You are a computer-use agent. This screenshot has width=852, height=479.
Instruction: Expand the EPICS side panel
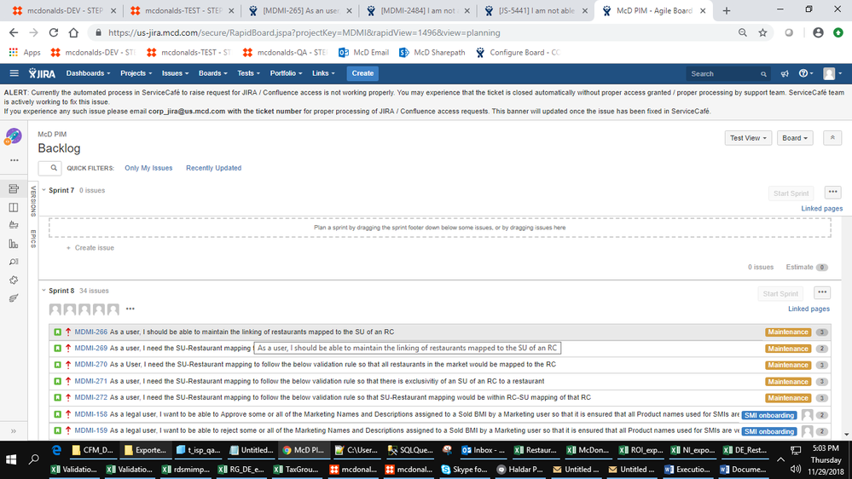click(x=33, y=239)
